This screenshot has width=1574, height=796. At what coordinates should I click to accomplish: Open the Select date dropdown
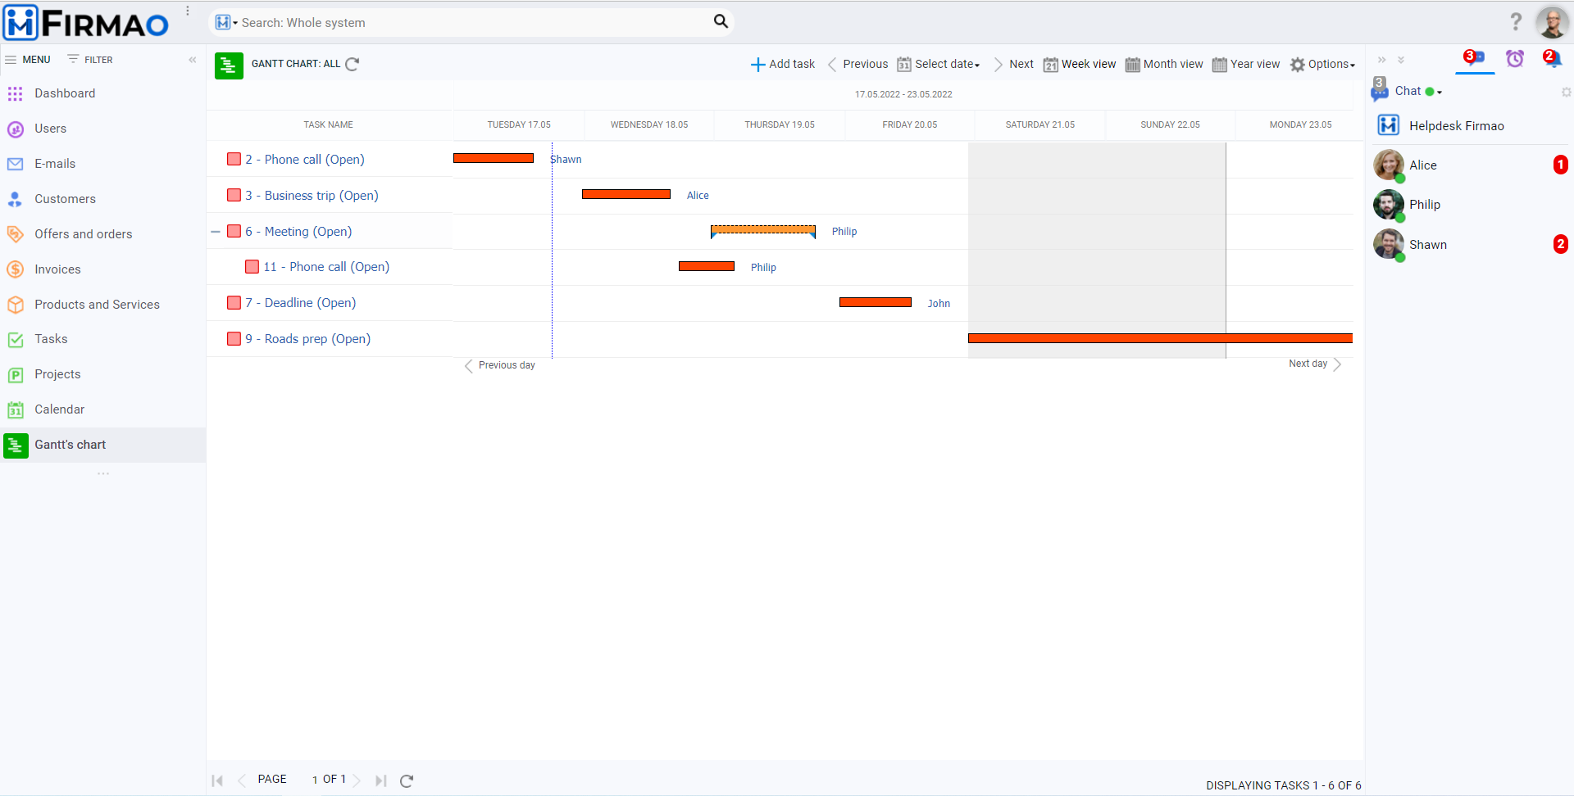click(x=939, y=64)
